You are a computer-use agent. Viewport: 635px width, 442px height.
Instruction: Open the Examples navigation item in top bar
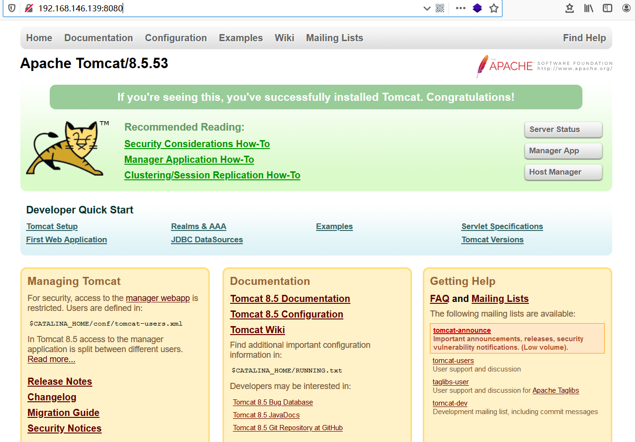241,38
